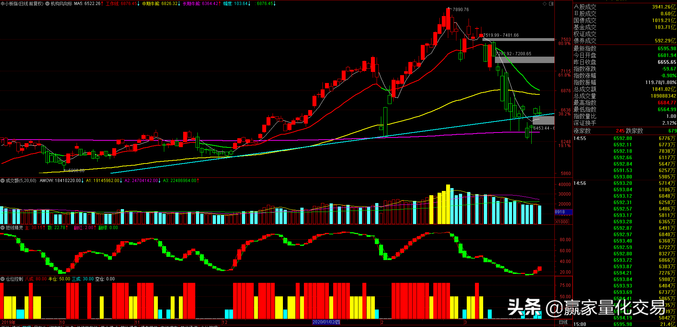Click the 长期牛熊 6364.42 legend entry

(202, 4)
